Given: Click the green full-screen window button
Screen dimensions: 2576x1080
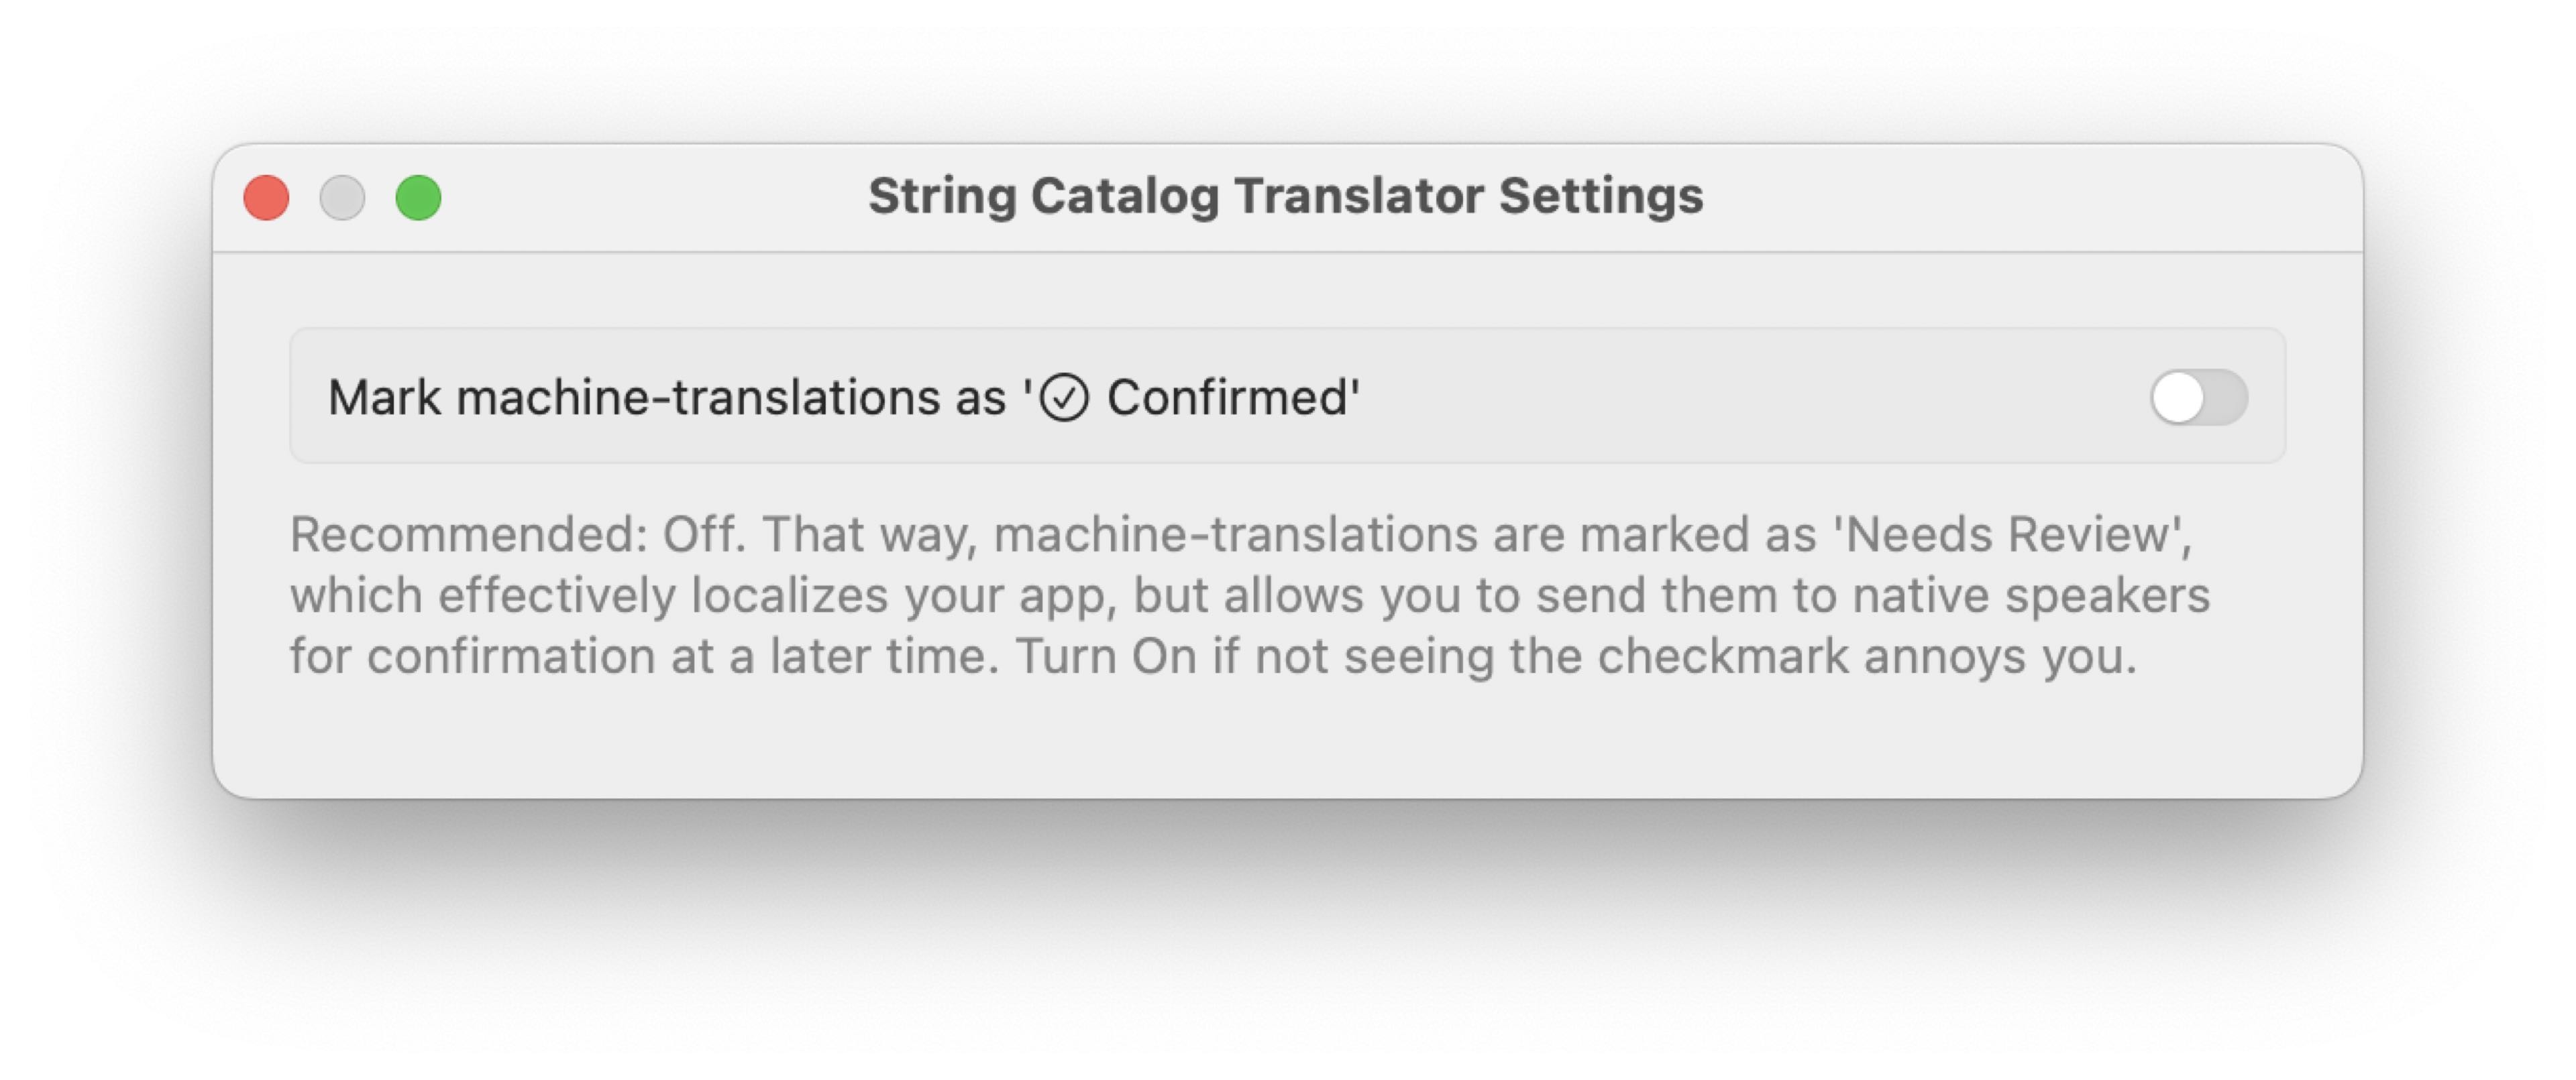Looking at the screenshot, I should [418, 197].
